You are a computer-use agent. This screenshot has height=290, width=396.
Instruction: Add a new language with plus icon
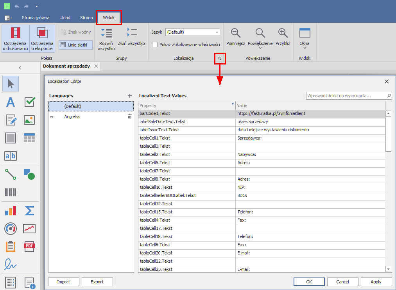[130, 96]
